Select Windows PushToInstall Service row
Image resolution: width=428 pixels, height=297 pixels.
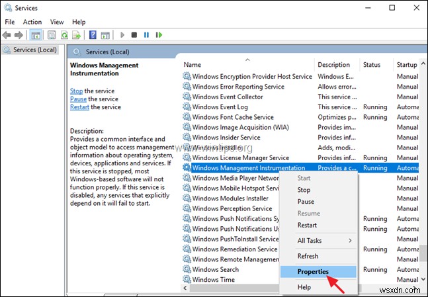click(300, 239)
